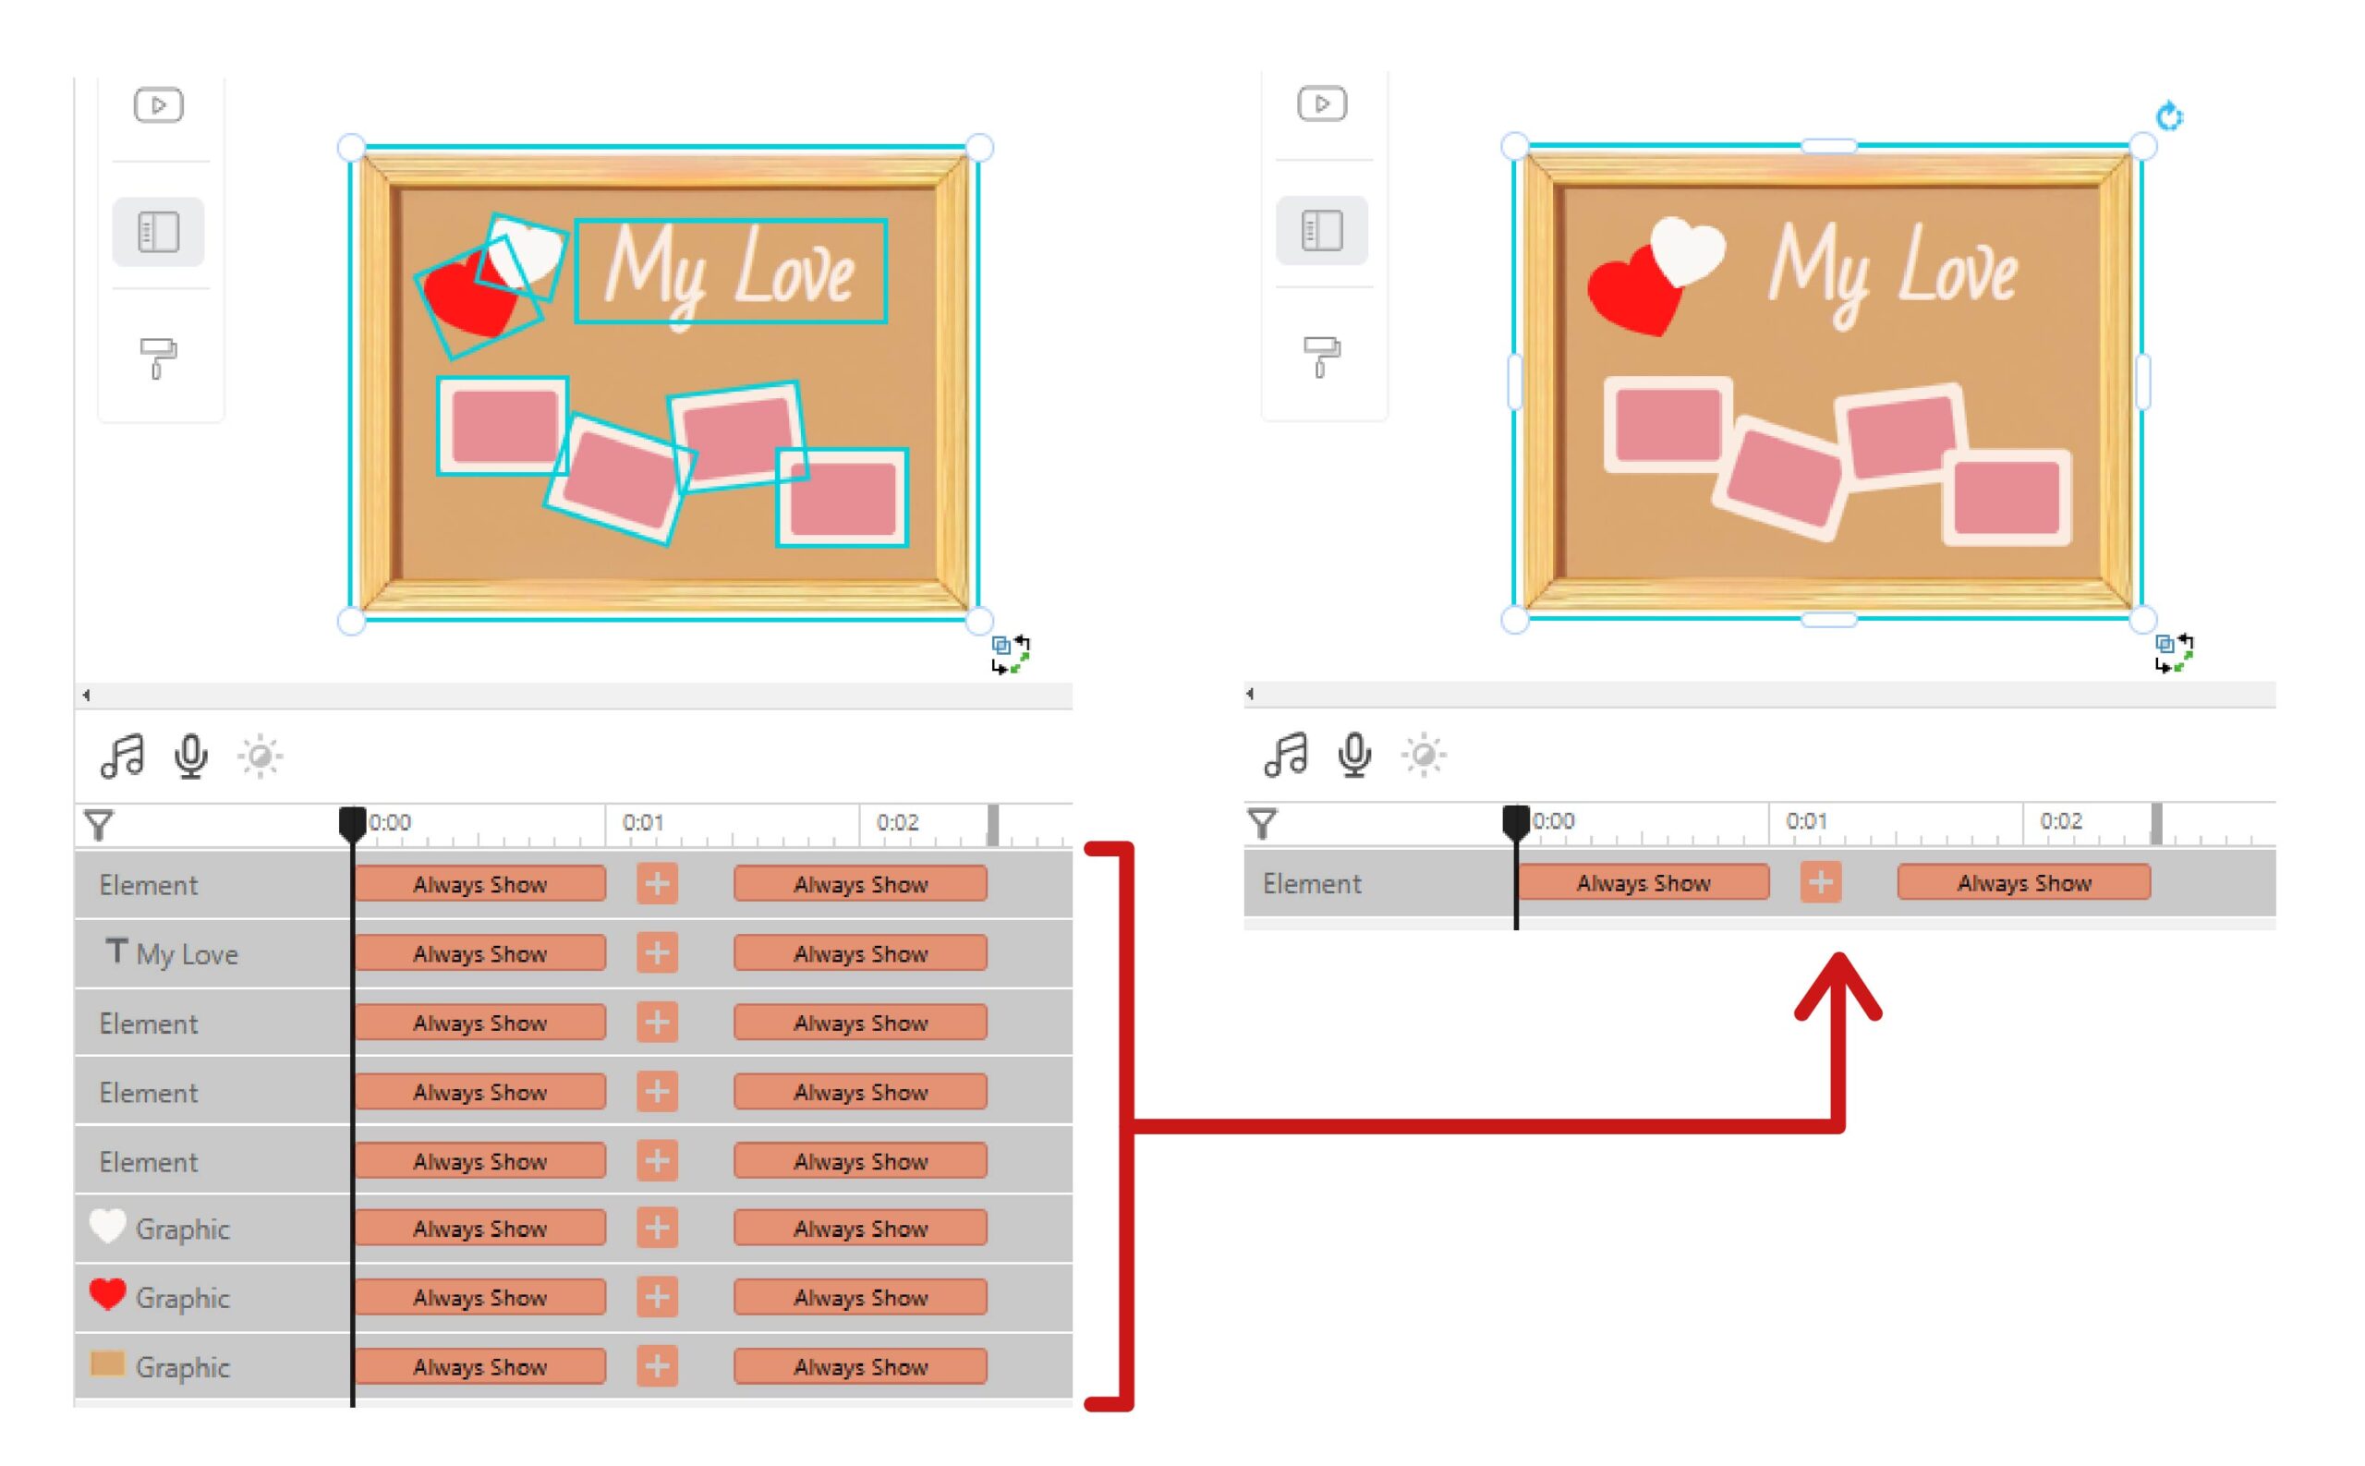
Task: Click the timeline filter funnel icon on left
Action: click(99, 825)
